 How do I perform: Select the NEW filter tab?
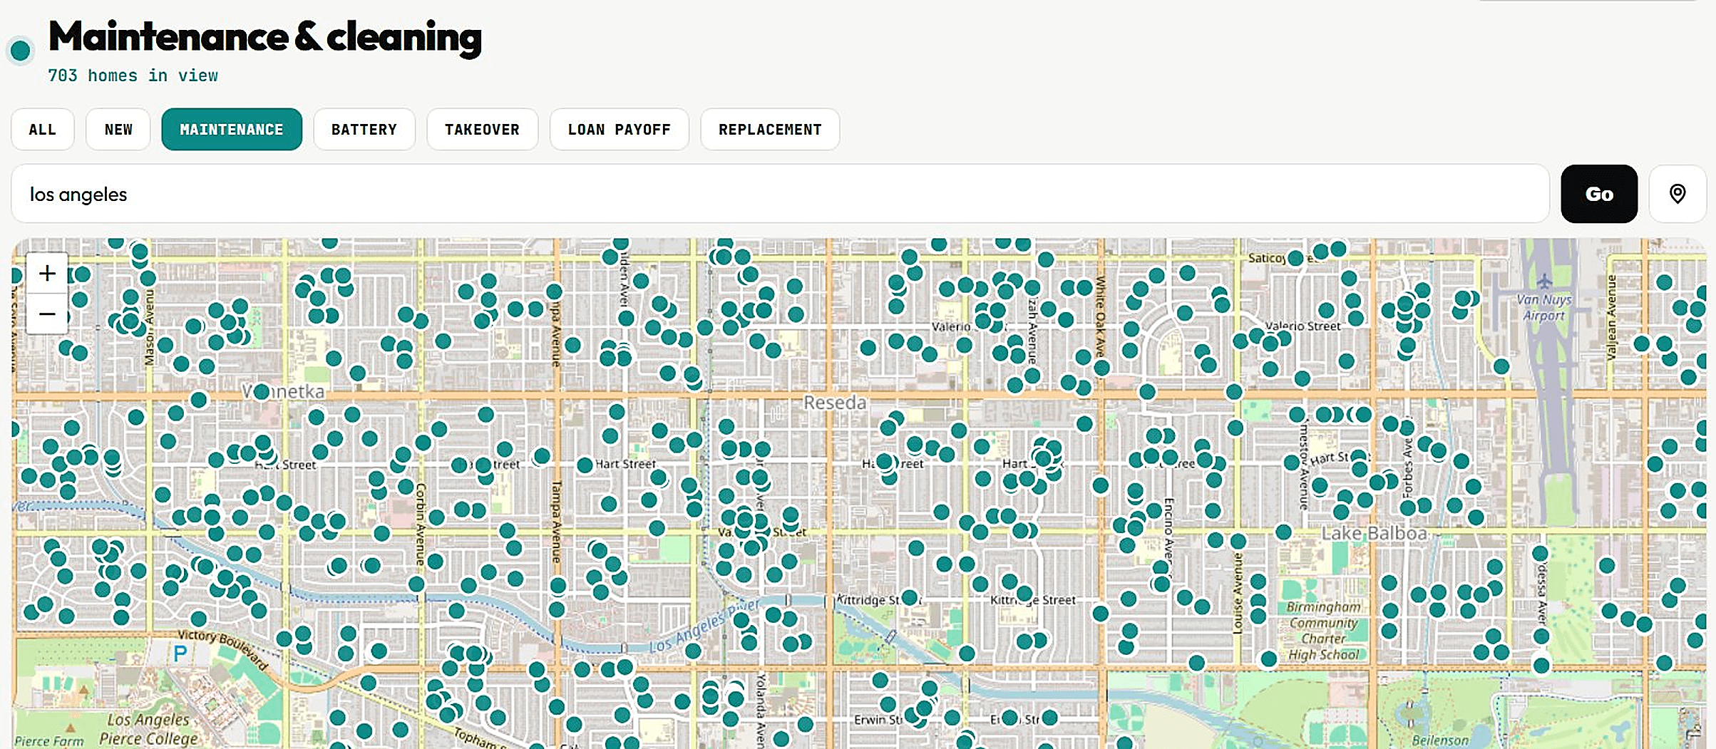click(x=118, y=130)
